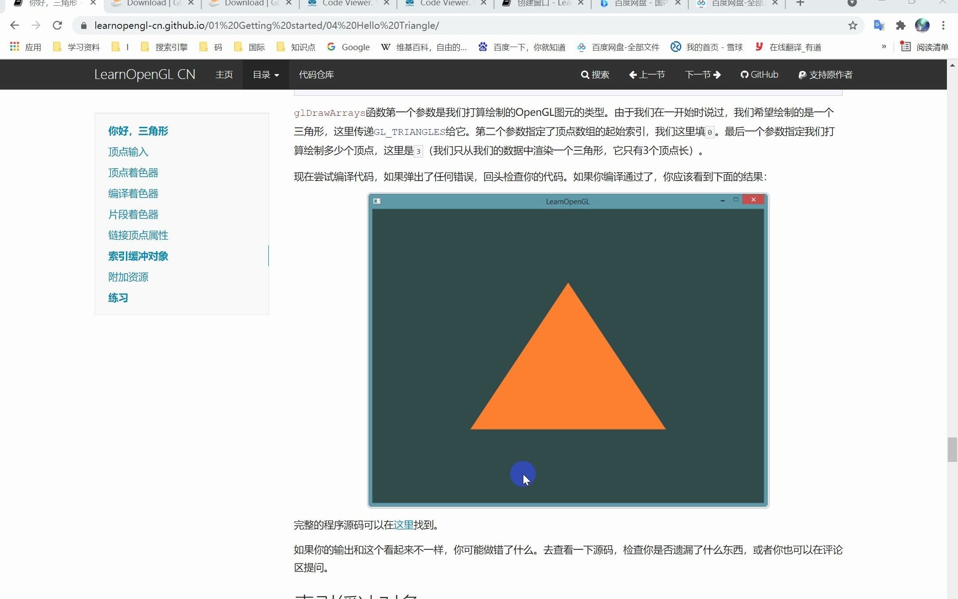Click the translate icon in the address bar
Viewport: 958px width, 599px height.
click(x=879, y=25)
